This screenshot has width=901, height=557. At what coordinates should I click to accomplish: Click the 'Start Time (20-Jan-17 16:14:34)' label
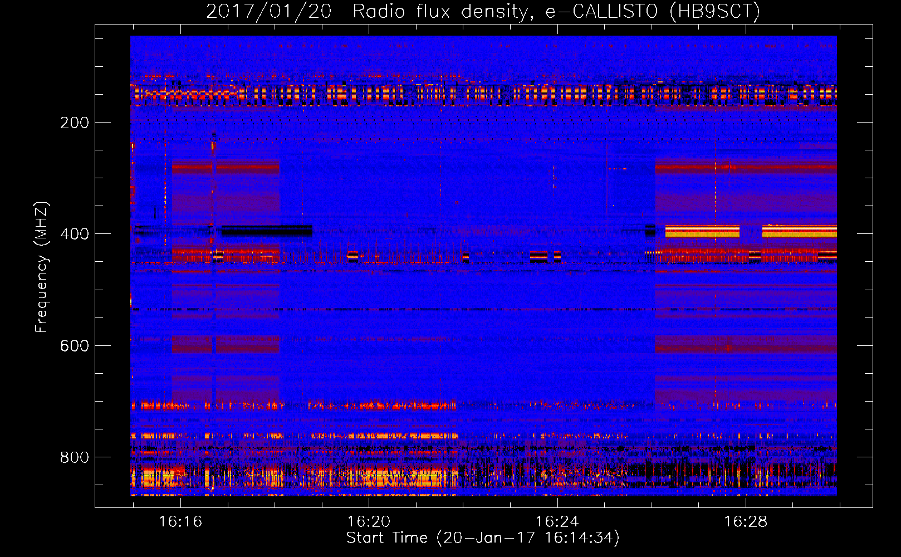[x=483, y=538]
